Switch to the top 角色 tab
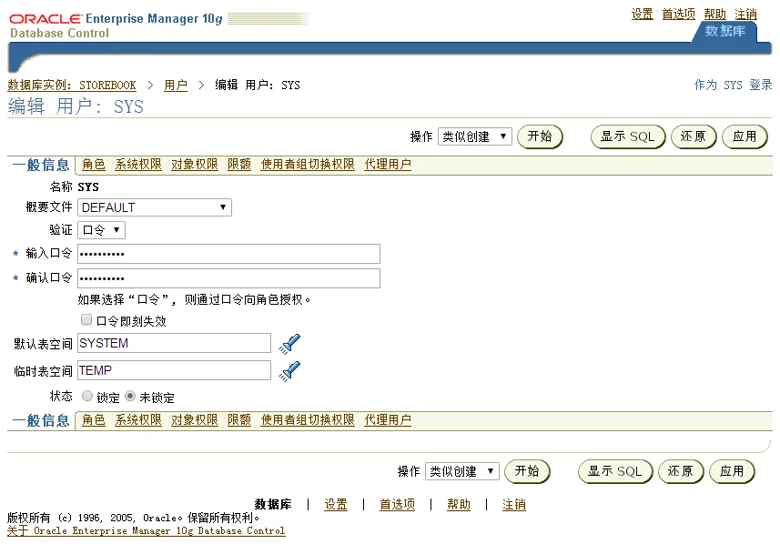This screenshot has width=780, height=544. 94,164
